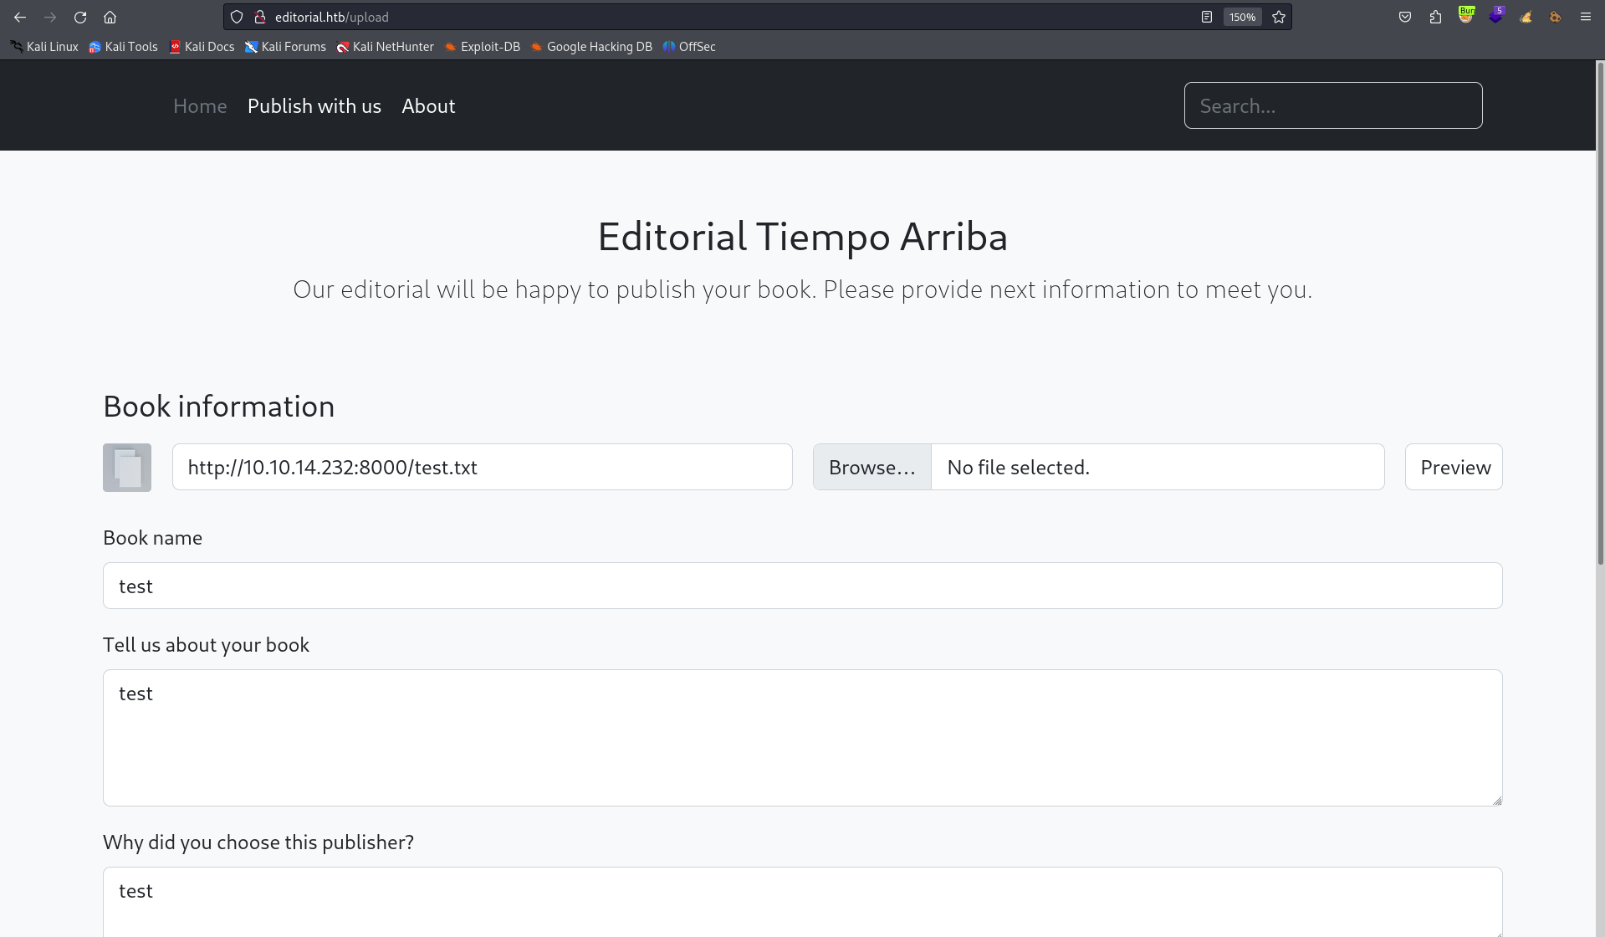This screenshot has width=1605, height=937.
Task: Open the Publish with us page
Action: pyautogui.click(x=314, y=106)
